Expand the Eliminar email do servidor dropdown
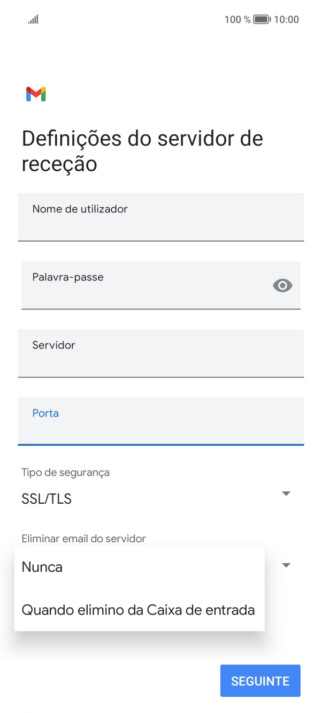 [286, 565]
